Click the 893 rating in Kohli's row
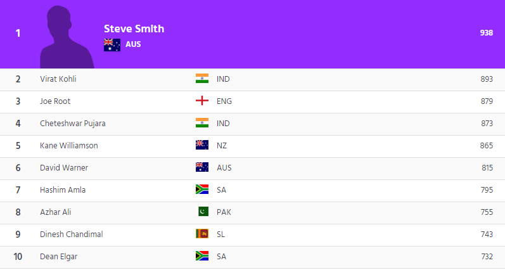The image size is (505, 270). coord(487,79)
